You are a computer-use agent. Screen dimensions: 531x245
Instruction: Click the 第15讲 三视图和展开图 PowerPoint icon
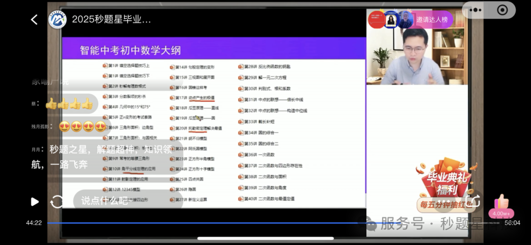click(x=172, y=77)
